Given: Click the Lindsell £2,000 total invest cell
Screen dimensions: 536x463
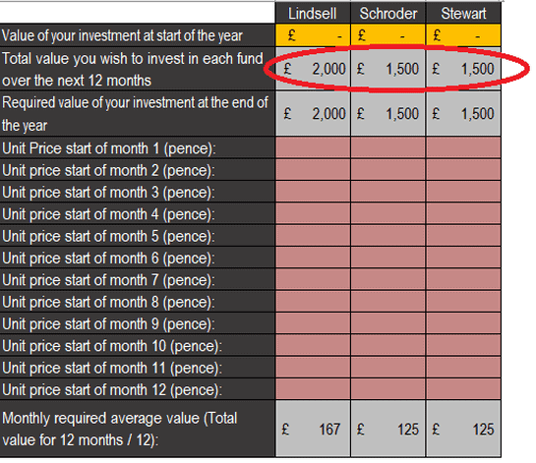Looking at the screenshot, I should pos(313,69).
